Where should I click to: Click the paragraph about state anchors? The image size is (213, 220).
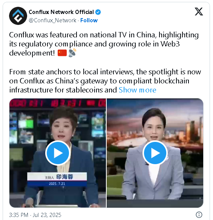[x=105, y=81]
